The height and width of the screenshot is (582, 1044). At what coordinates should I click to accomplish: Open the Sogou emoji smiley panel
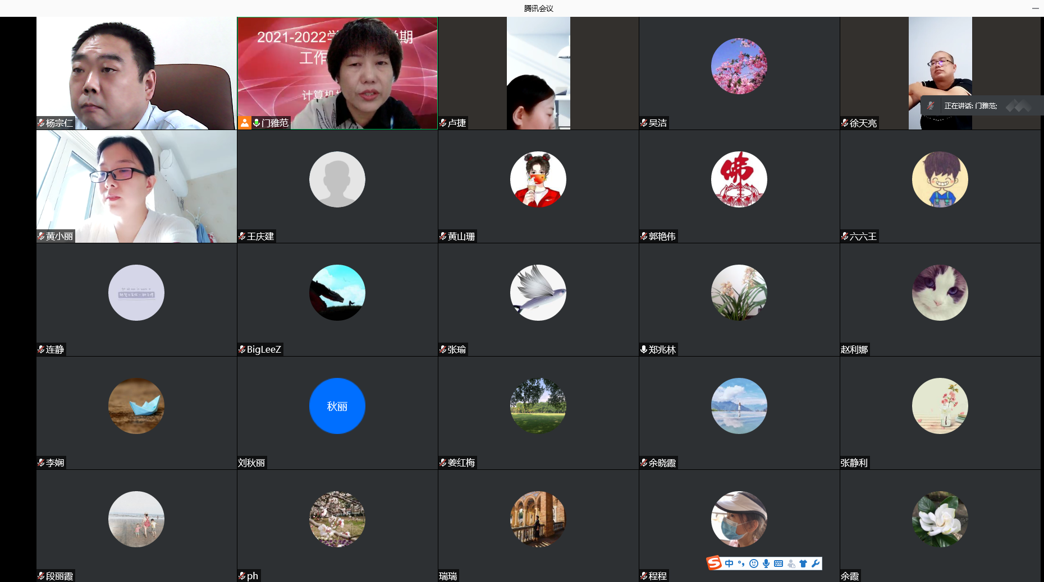(x=754, y=563)
